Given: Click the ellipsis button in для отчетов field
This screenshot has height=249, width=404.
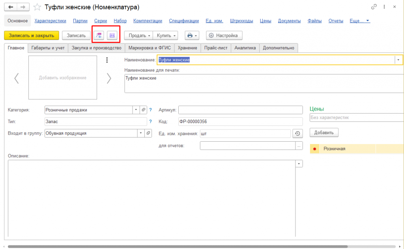Looking at the screenshot, I should (299, 146).
